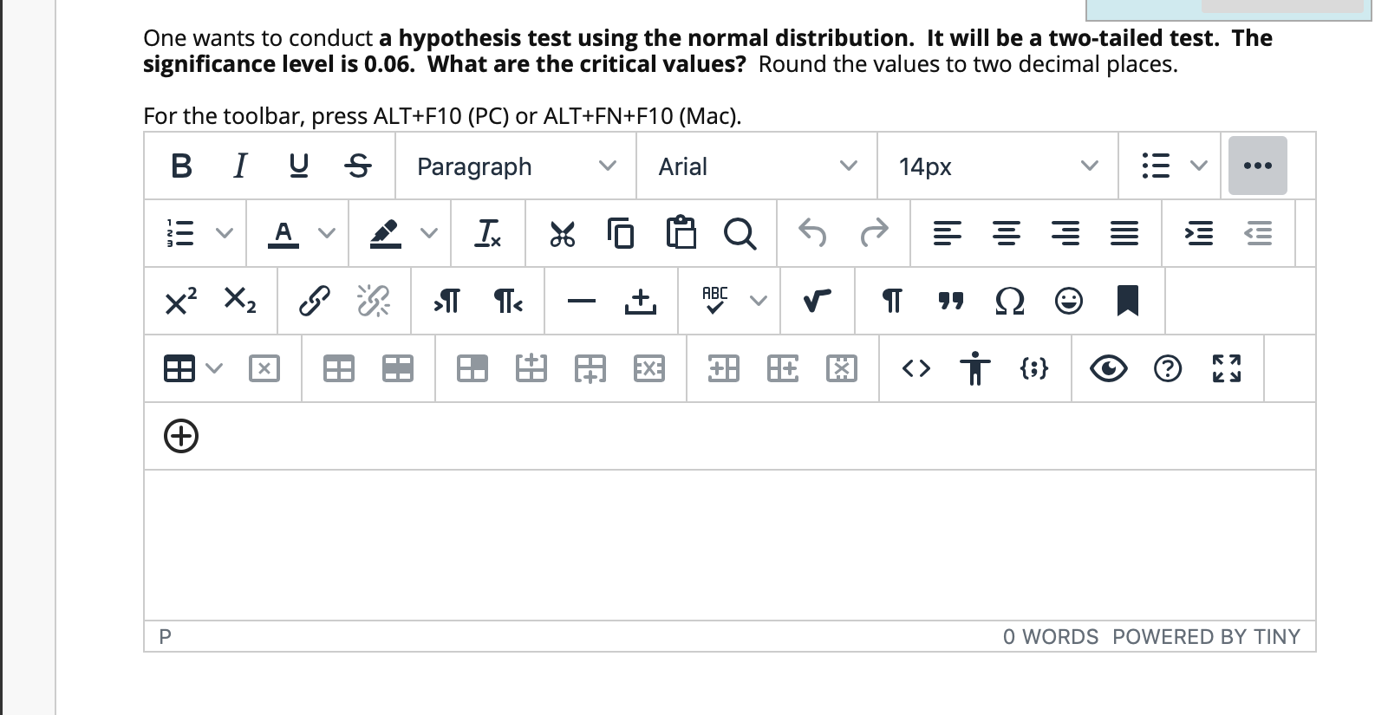Insert special character with omega icon

coord(1010,301)
